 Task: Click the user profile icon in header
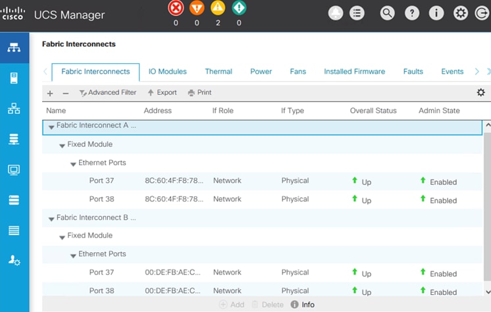336,13
